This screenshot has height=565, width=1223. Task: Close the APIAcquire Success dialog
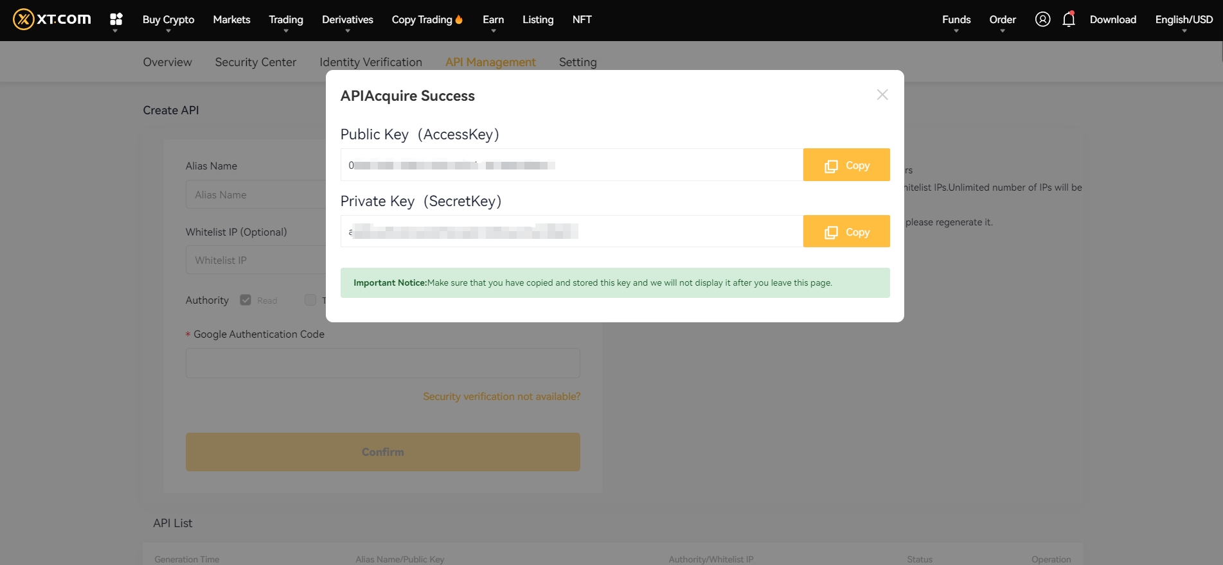882,95
